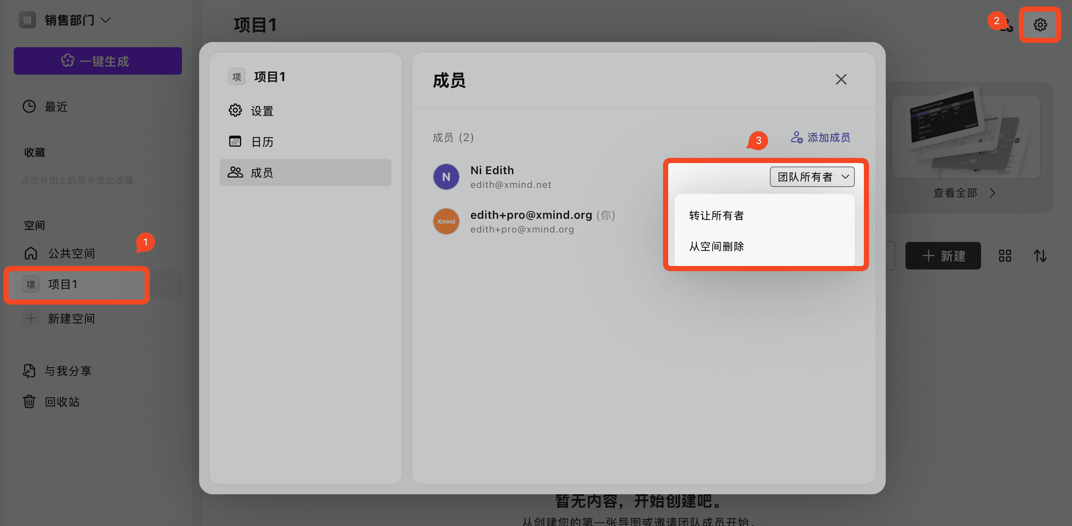Click Ni Edith's avatar
Screen dimensions: 1072x526
pyautogui.click(x=446, y=177)
